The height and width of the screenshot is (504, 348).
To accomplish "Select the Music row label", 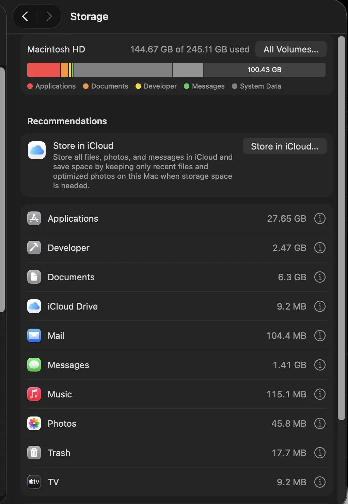I will pyautogui.click(x=60, y=394).
